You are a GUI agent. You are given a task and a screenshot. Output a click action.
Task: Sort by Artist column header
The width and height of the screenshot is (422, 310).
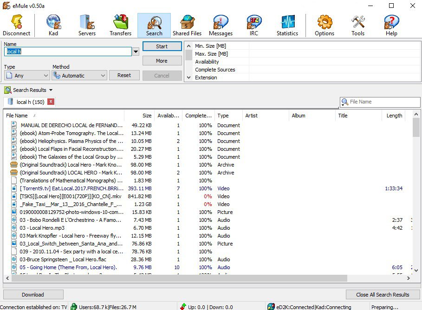pyautogui.click(x=266, y=116)
